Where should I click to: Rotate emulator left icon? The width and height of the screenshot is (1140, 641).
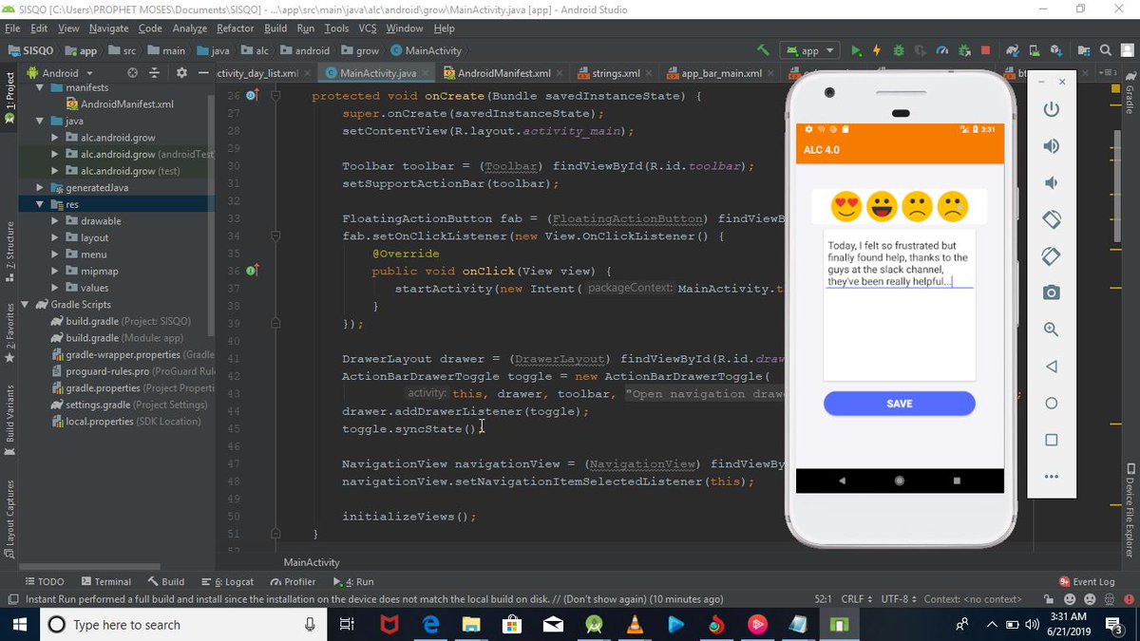point(1051,219)
